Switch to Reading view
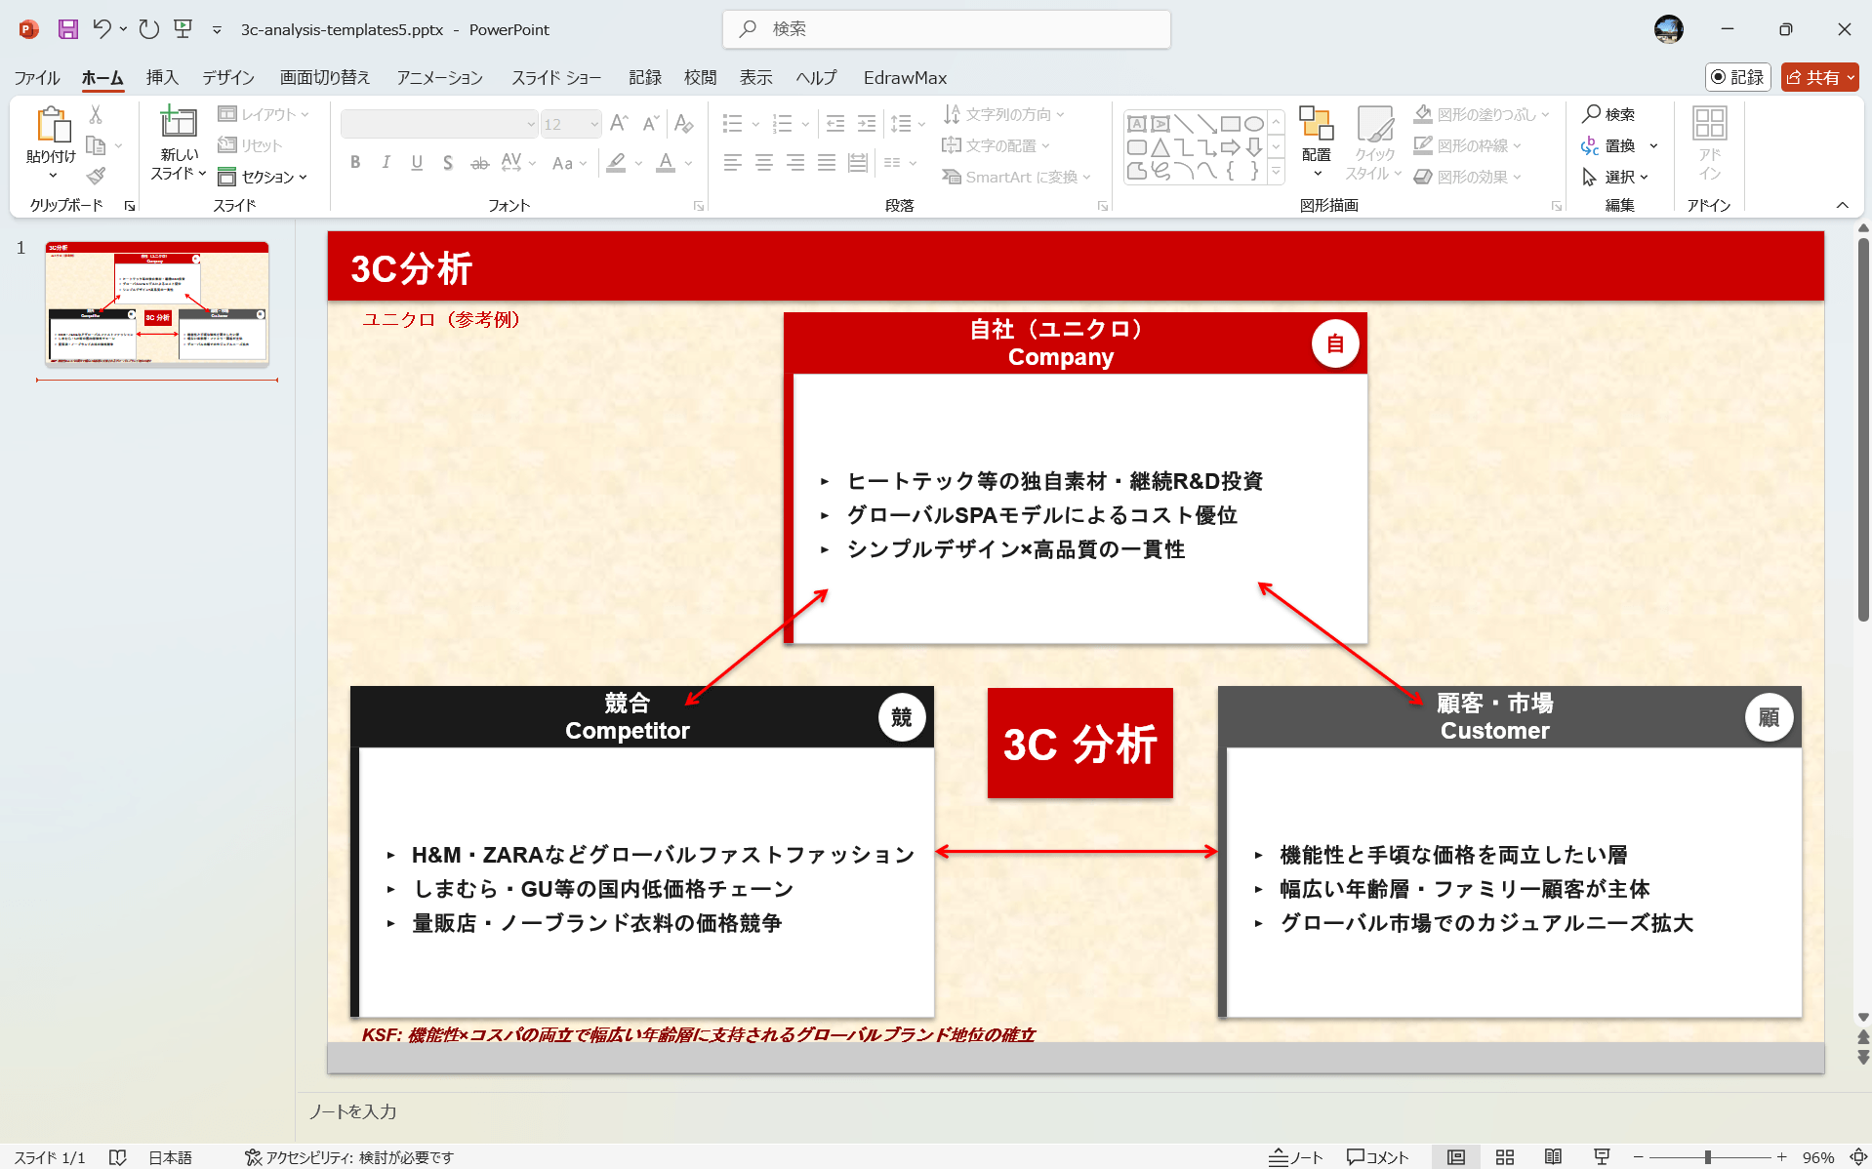Screen dimensions: 1872x1169 [1553, 1157]
